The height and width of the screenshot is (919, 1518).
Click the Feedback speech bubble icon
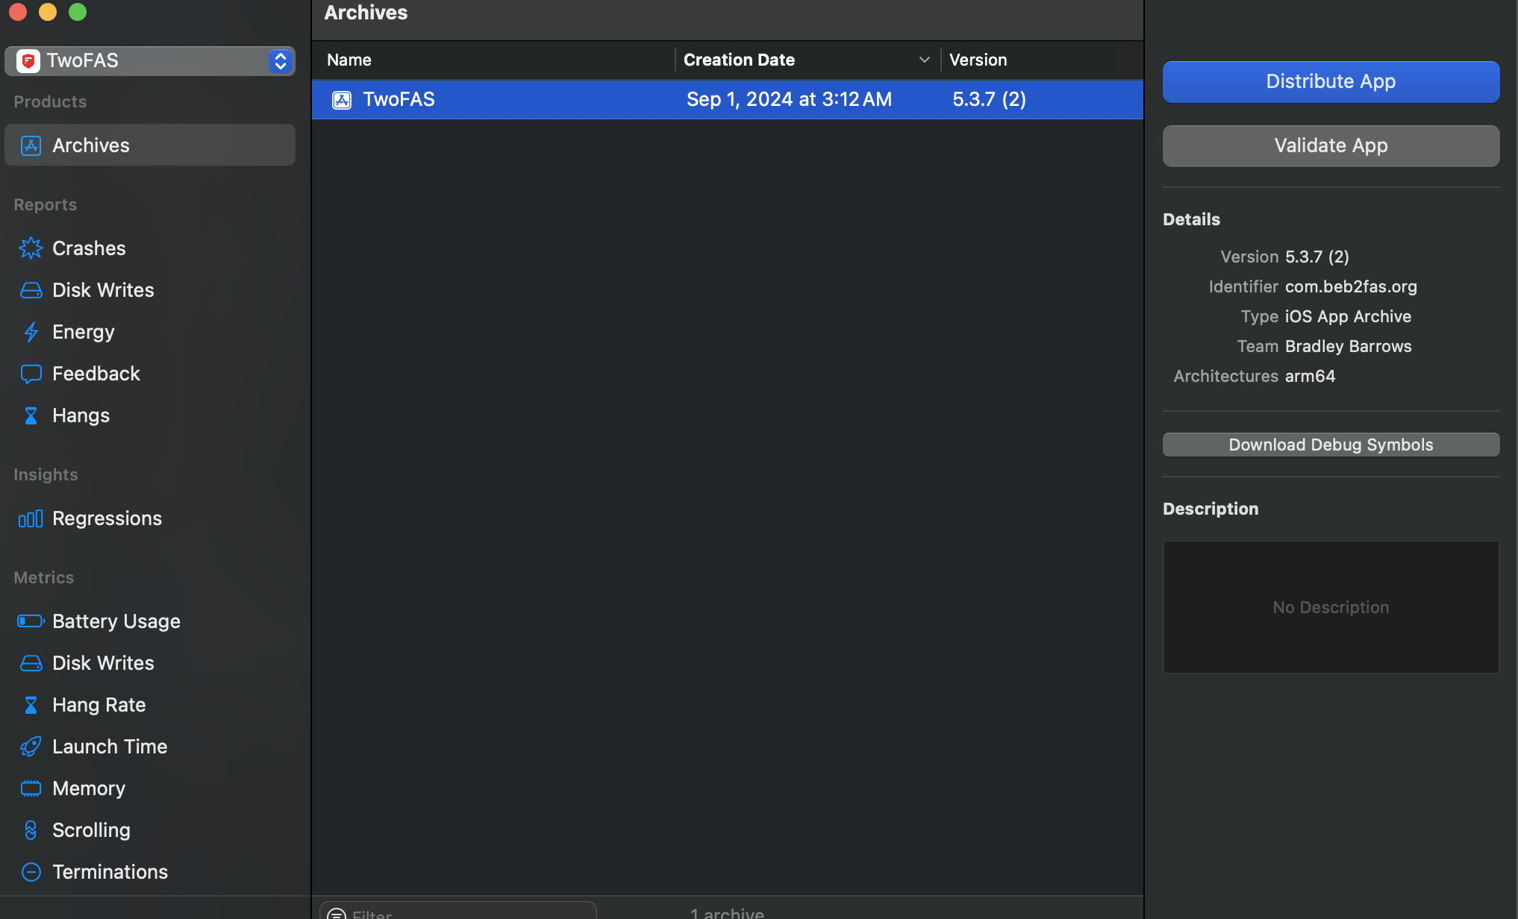[31, 374]
